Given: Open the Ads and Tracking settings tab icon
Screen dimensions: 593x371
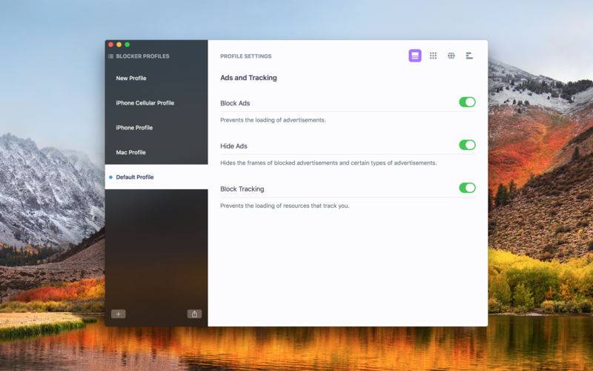Looking at the screenshot, I should point(415,56).
